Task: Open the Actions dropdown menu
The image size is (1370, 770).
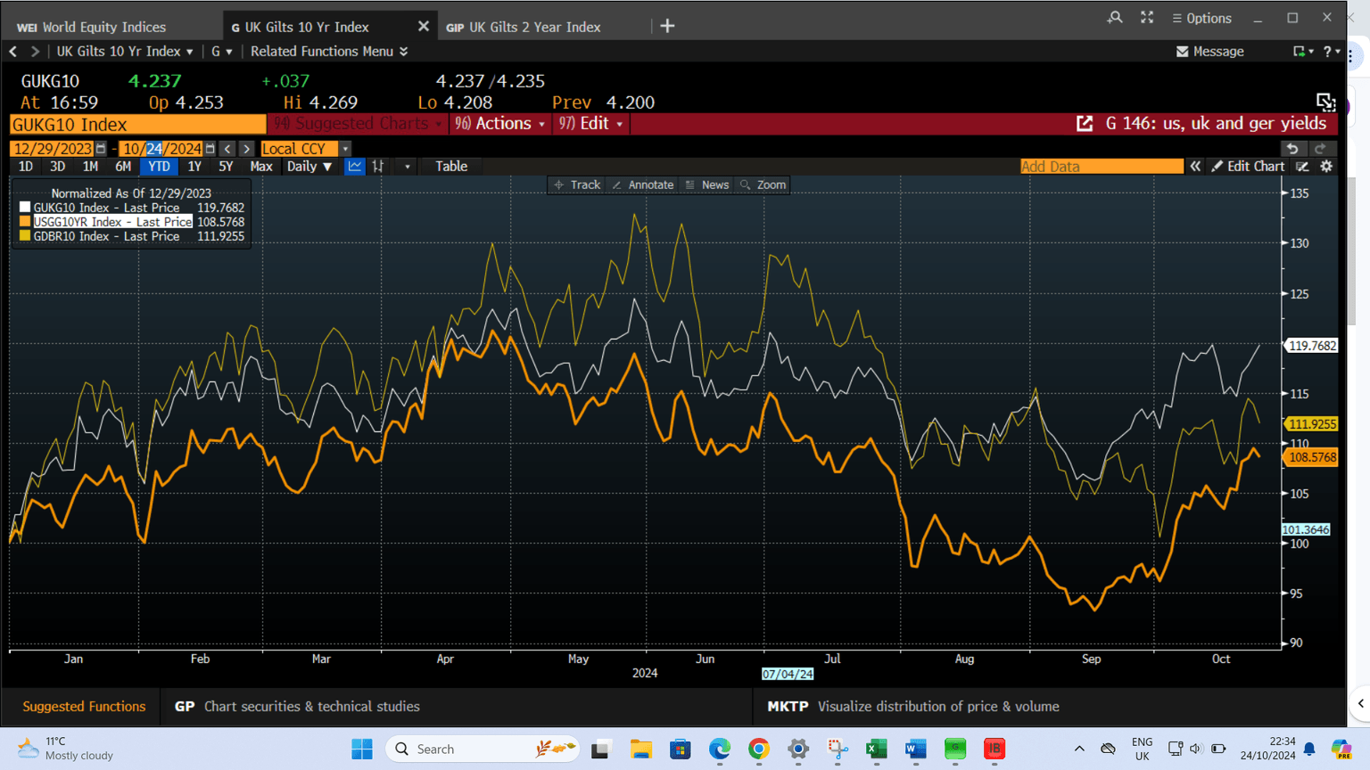Action: click(x=501, y=124)
